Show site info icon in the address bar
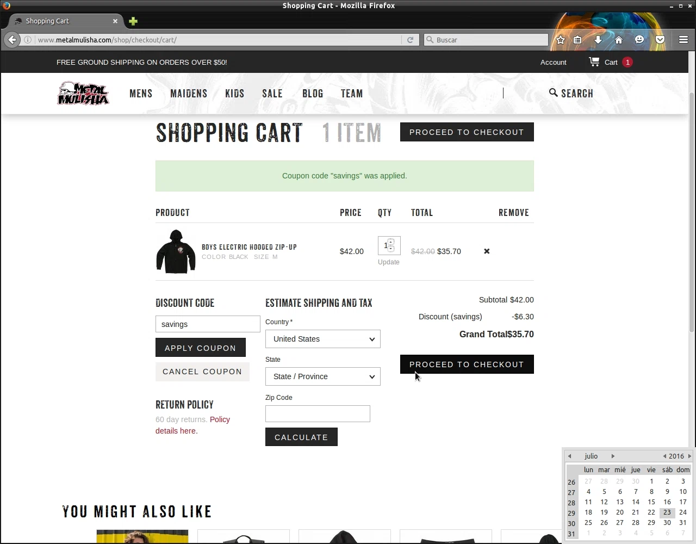 pyautogui.click(x=28, y=40)
